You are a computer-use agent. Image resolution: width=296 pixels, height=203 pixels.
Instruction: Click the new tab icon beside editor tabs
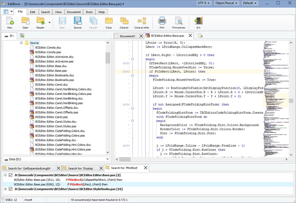point(201,36)
